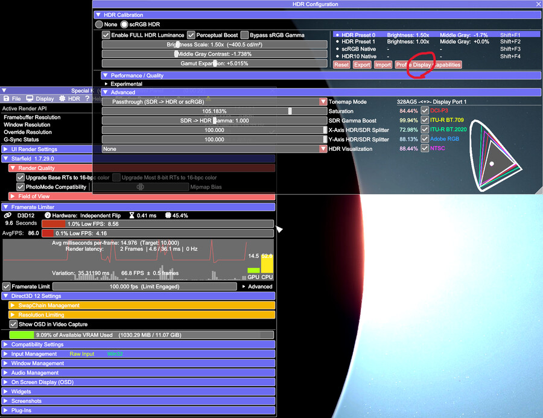This screenshot has width=543, height=418.
Task: Expand the Widgets section
Action: [x=138, y=391]
